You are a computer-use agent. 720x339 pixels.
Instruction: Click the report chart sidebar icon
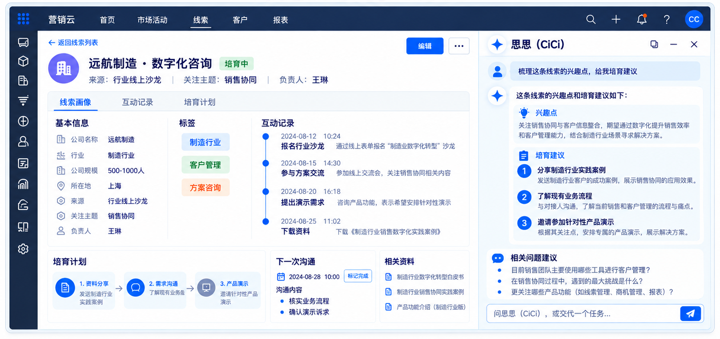tap(23, 163)
